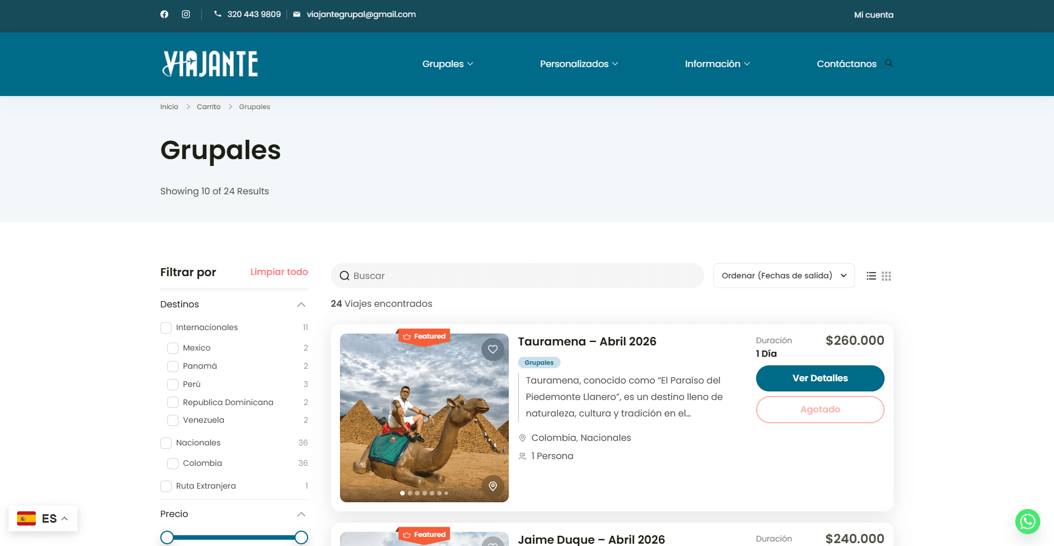This screenshot has height=546, width=1054.
Task: Collapse the Precio filter section
Action: (301, 514)
